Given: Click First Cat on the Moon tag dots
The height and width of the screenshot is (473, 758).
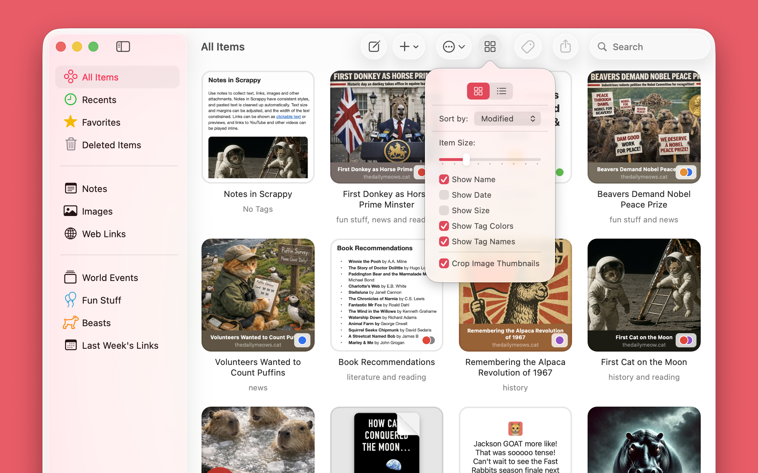Looking at the screenshot, I should tap(686, 340).
